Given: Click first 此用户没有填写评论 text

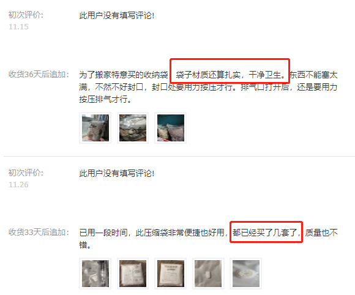Looking at the screenshot, I should click(117, 16).
